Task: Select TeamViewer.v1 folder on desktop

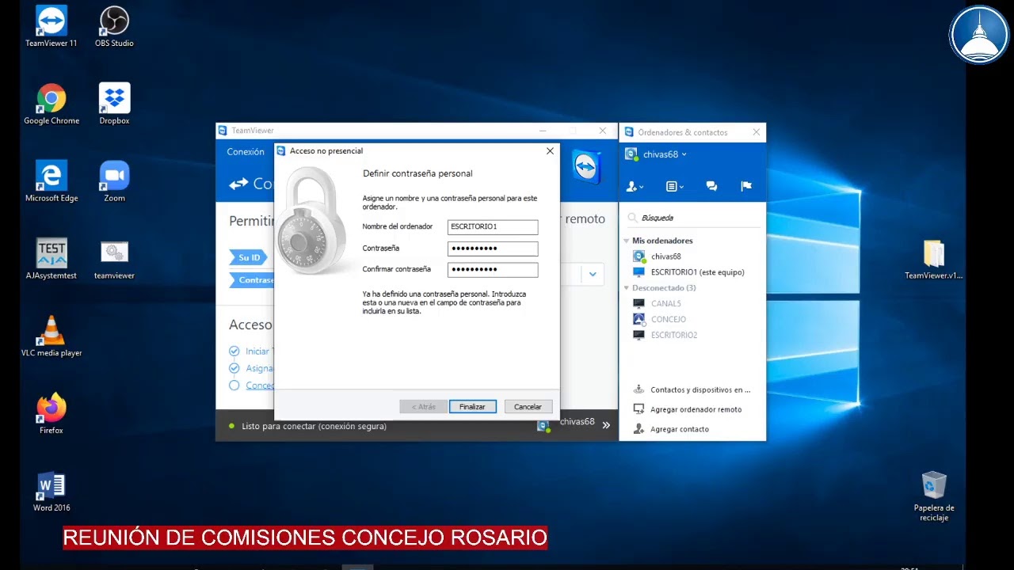Action: click(x=933, y=260)
